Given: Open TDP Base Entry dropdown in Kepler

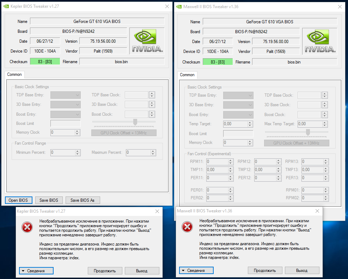Looking at the screenshot, I should (66, 95).
